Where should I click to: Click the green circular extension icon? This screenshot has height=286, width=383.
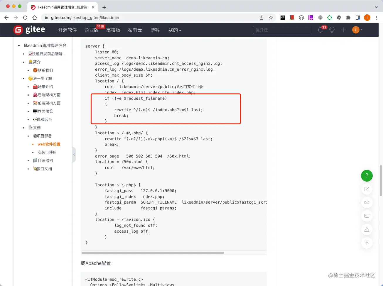tap(330, 18)
